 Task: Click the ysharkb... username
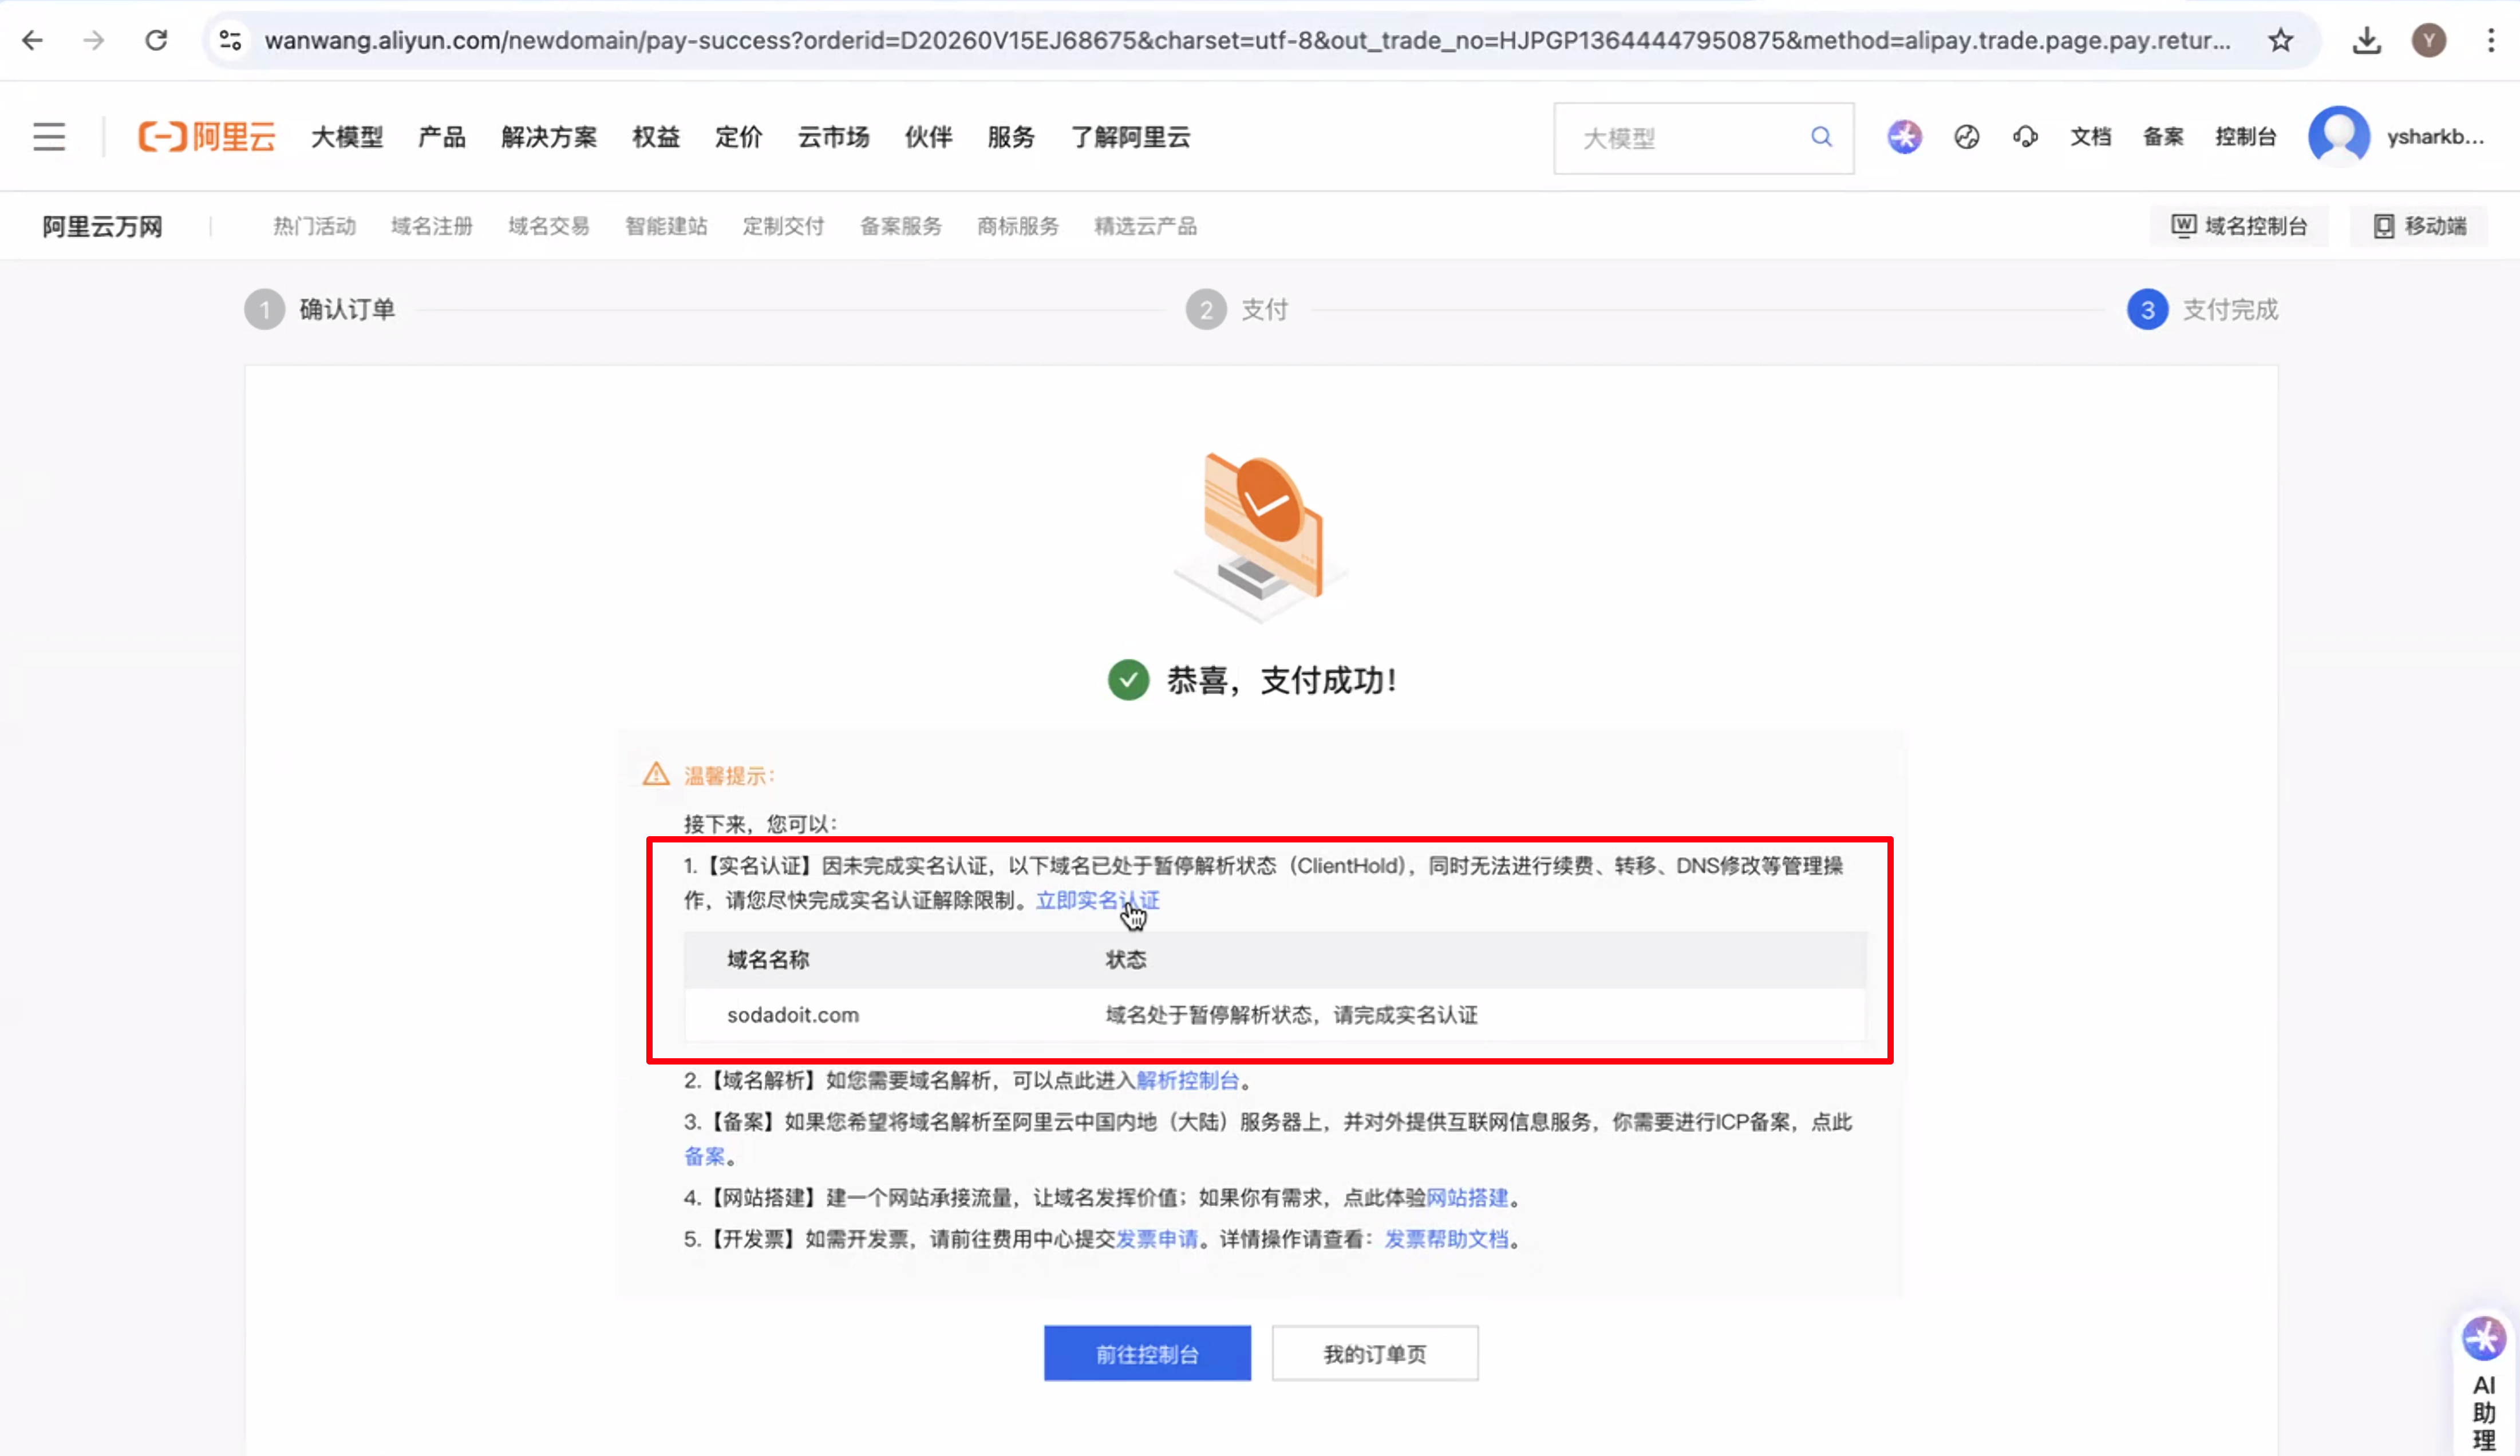[x=2436, y=137]
